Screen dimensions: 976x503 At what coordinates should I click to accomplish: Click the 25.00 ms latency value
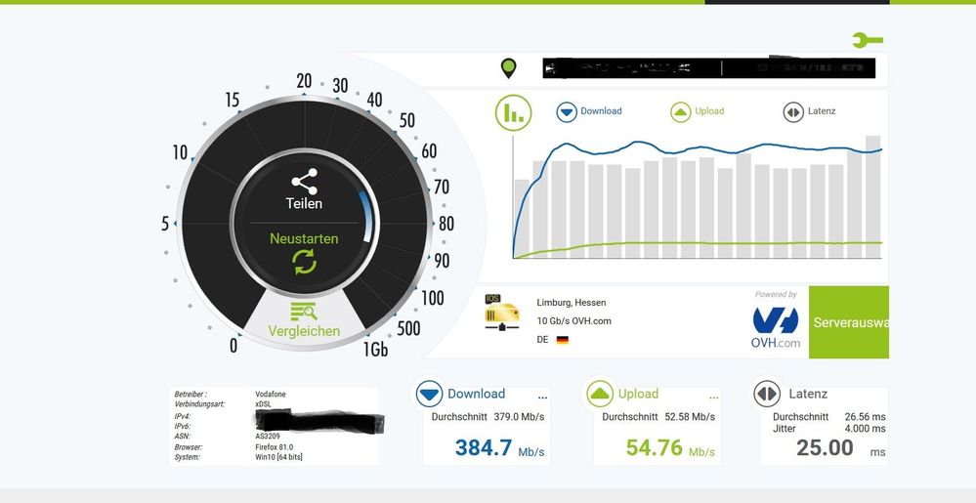[x=841, y=447]
